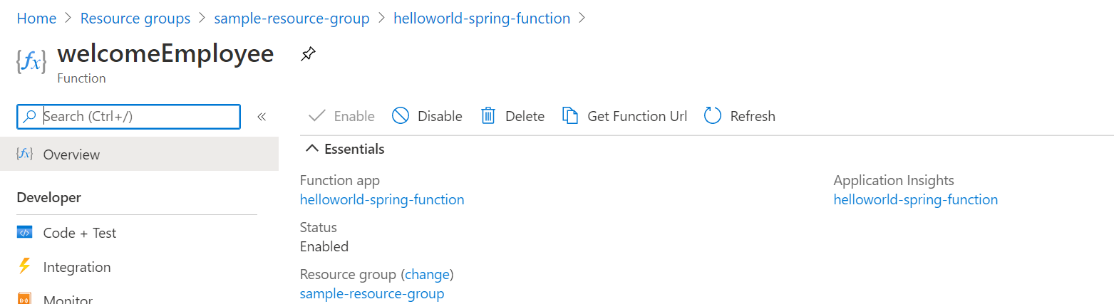
Task: Pin welcomeEmployee function to dashboard
Action: pos(308,54)
